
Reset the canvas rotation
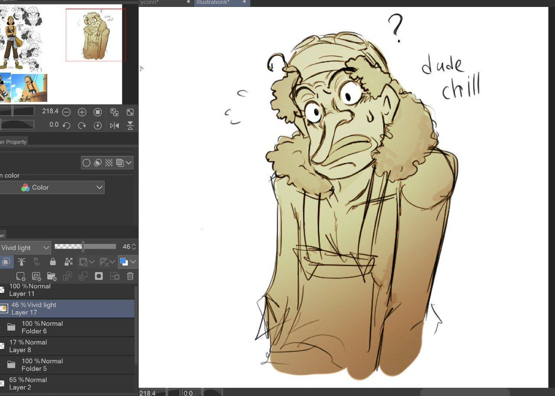tap(98, 125)
